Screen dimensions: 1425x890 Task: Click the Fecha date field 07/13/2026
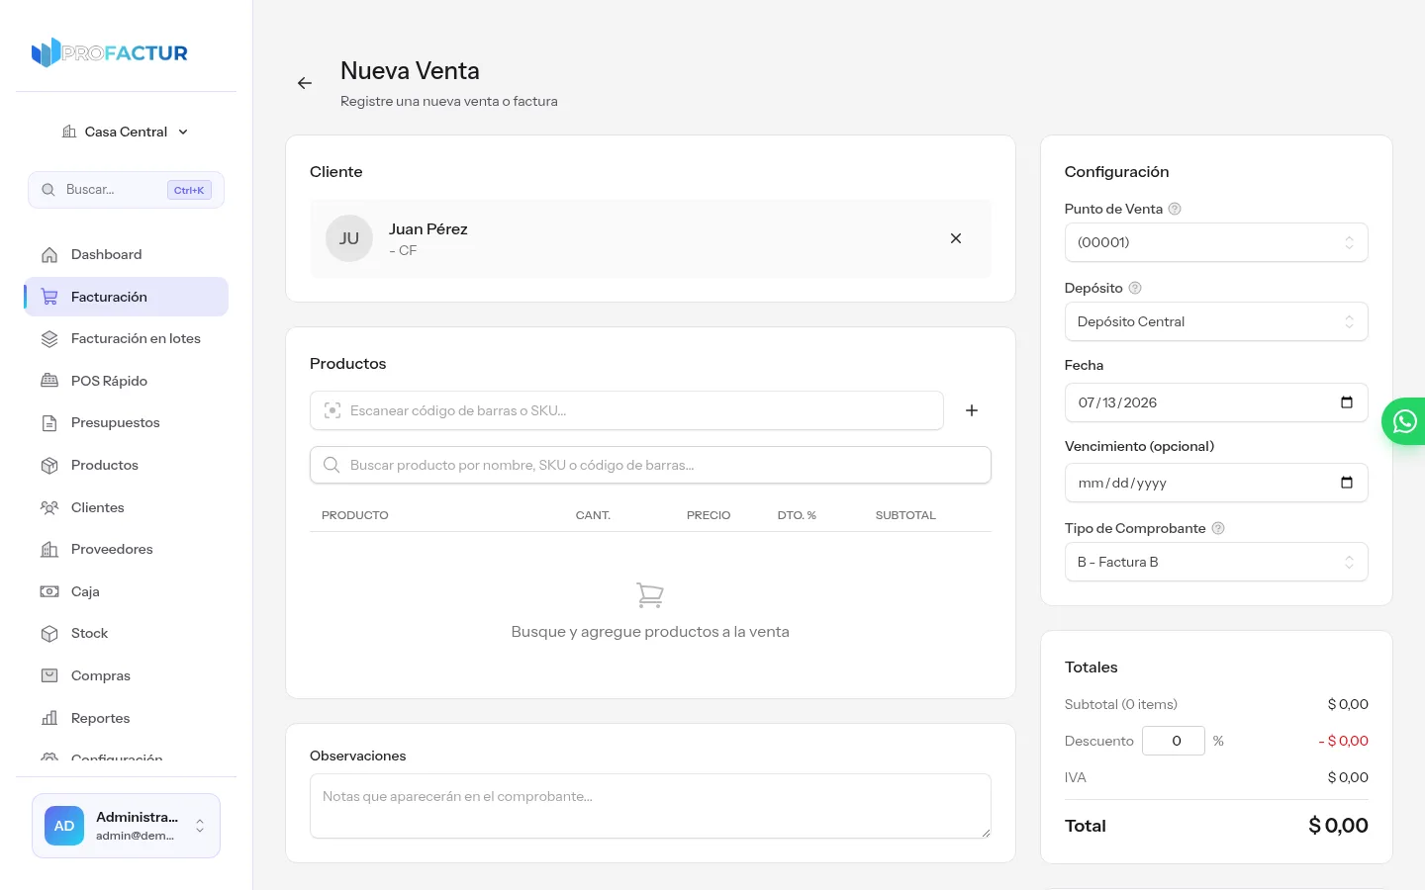1216,402
